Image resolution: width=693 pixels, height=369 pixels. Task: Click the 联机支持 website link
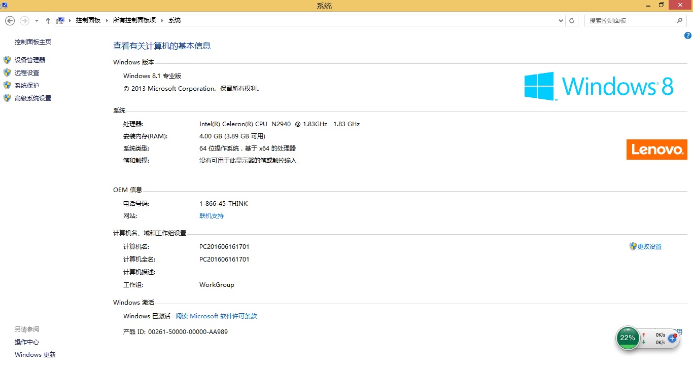click(212, 216)
